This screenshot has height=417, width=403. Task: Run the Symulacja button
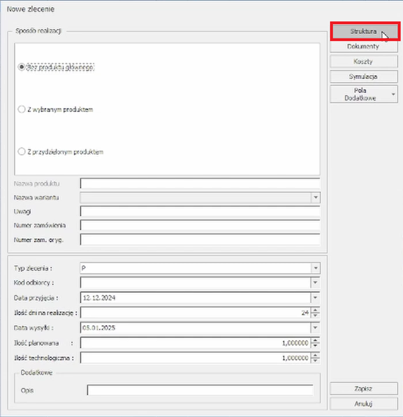click(364, 77)
